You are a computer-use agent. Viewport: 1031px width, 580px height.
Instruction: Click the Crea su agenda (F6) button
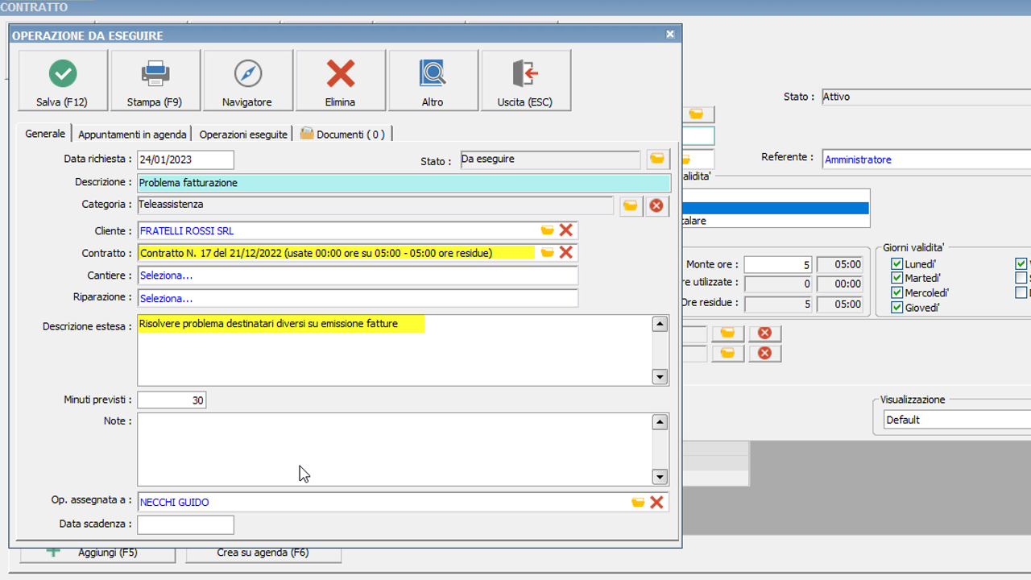click(x=263, y=553)
